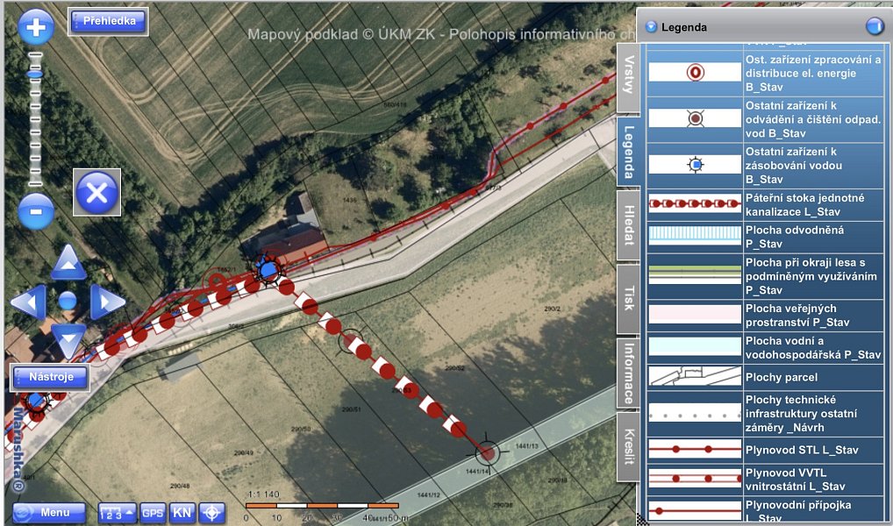The image size is (893, 526).
Task: Switch to the Vrstvy tab
Action: pyautogui.click(x=629, y=75)
